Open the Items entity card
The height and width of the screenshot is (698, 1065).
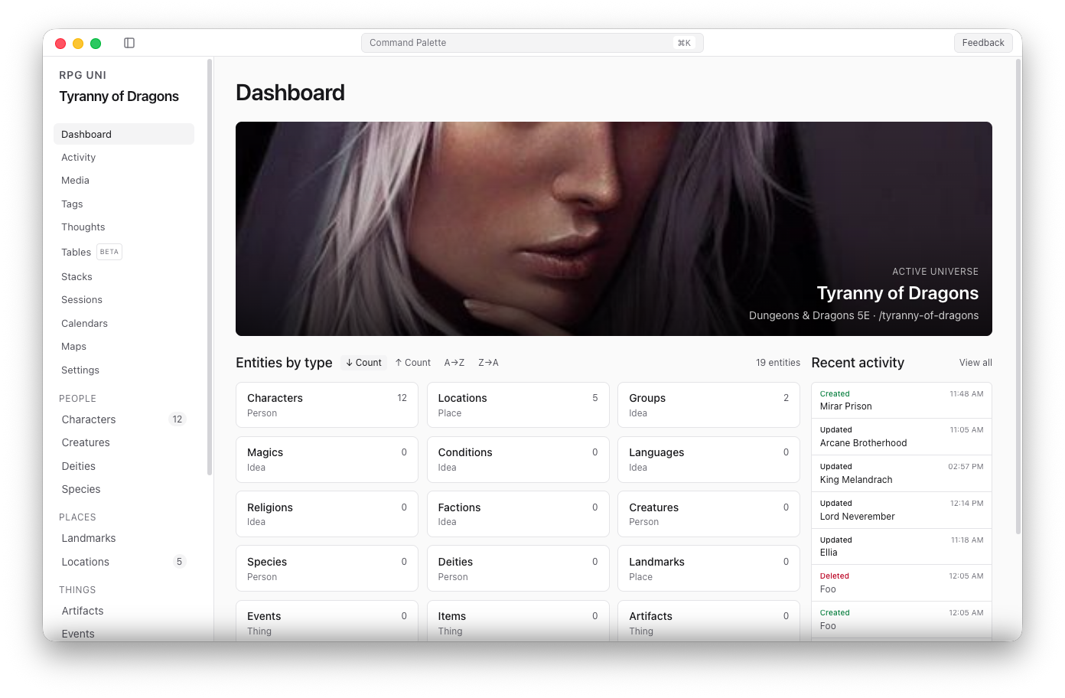pyautogui.click(x=518, y=621)
